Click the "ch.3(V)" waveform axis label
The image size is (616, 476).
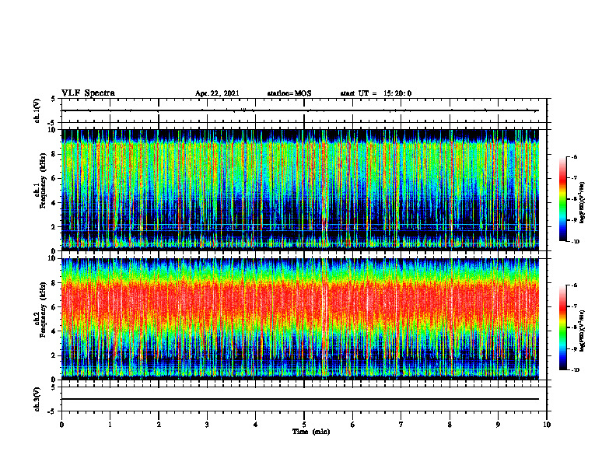click(x=37, y=399)
